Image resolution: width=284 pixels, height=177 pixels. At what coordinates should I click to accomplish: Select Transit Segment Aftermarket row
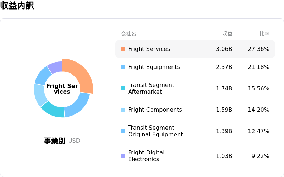point(195,88)
